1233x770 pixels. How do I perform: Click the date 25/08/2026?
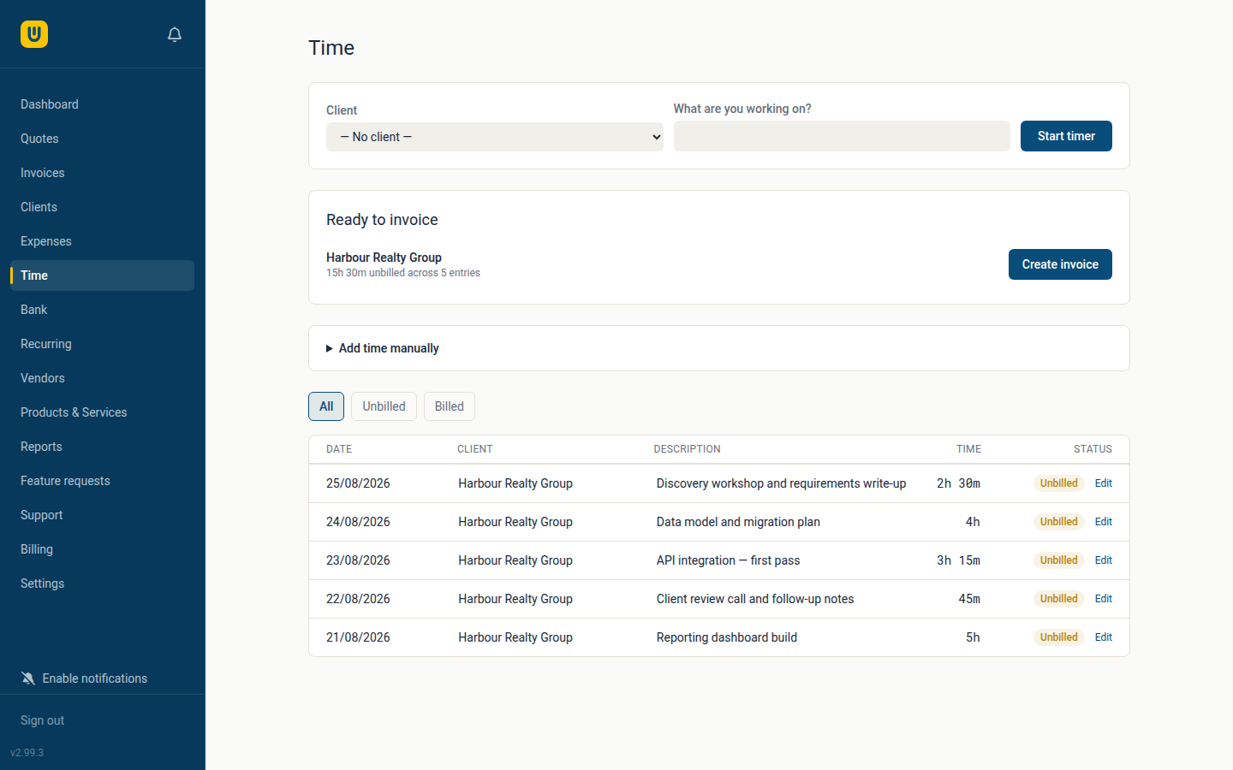click(x=358, y=483)
